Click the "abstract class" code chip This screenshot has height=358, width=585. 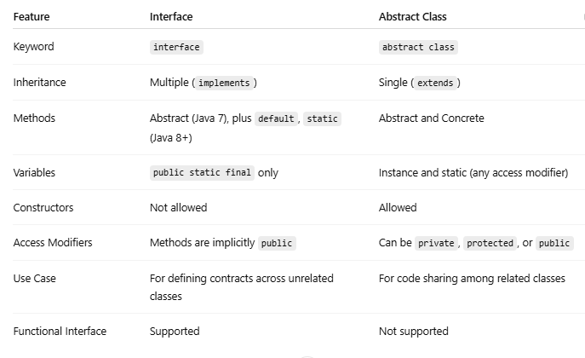point(418,48)
